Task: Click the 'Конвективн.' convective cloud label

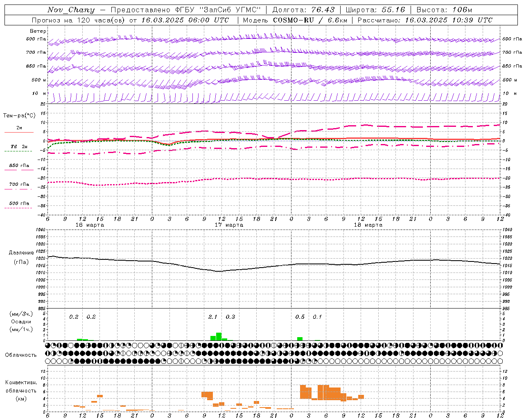Action: pyautogui.click(x=21, y=383)
